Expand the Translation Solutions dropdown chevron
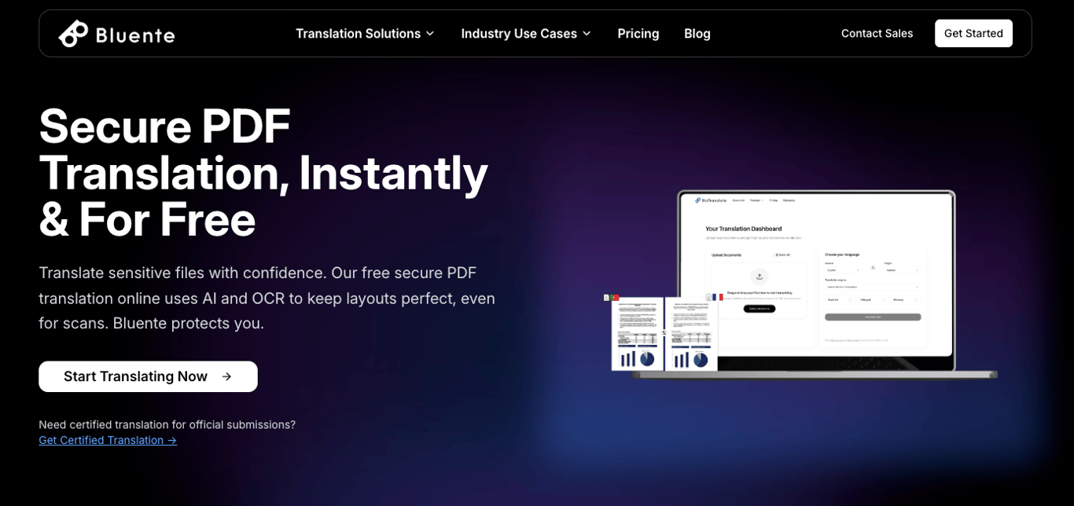This screenshot has height=506, width=1074. [x=430, y=34]
